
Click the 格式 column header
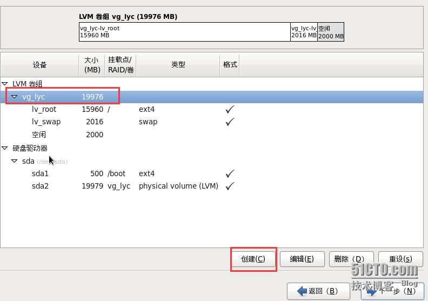(230, 65)
